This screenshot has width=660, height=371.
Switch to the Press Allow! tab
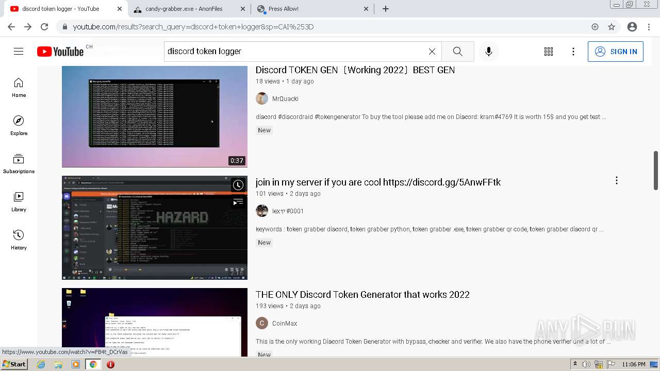tap(312, 9)
